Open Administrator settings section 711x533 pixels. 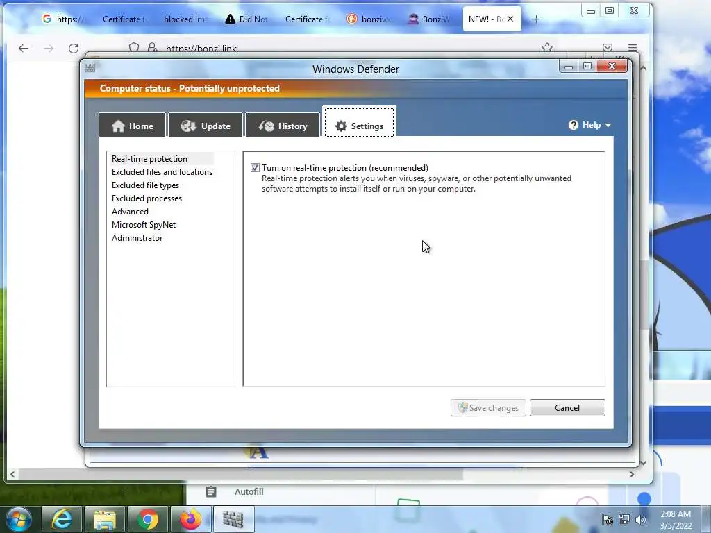point(137,237)
